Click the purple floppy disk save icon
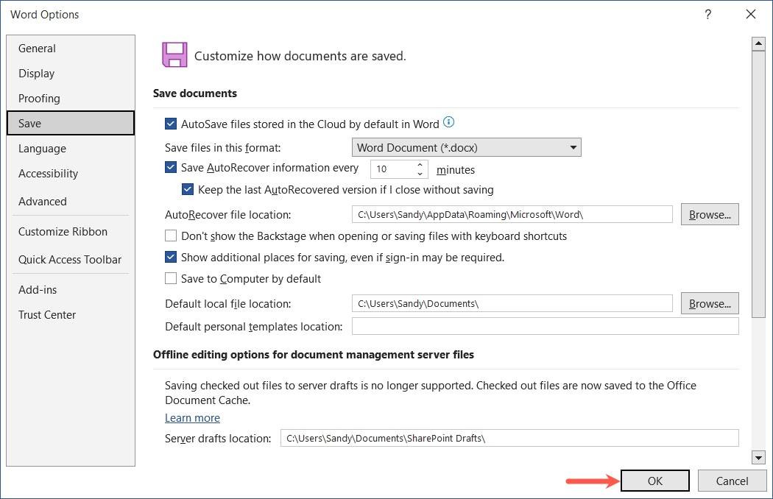This screenshot has height=499, width=773. [174, 54]
